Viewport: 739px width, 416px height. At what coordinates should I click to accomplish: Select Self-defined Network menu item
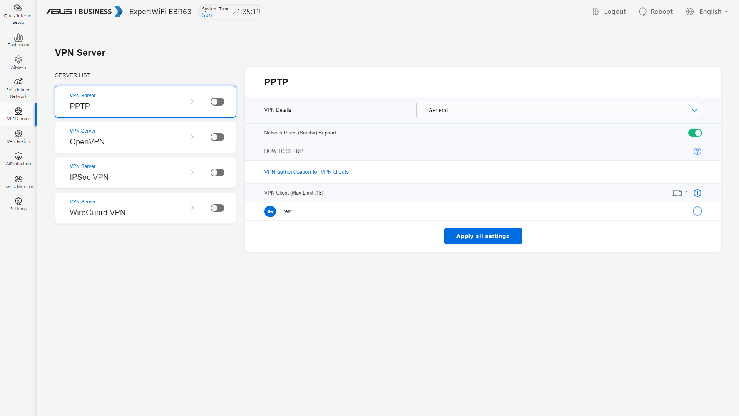tap(18, 88)
